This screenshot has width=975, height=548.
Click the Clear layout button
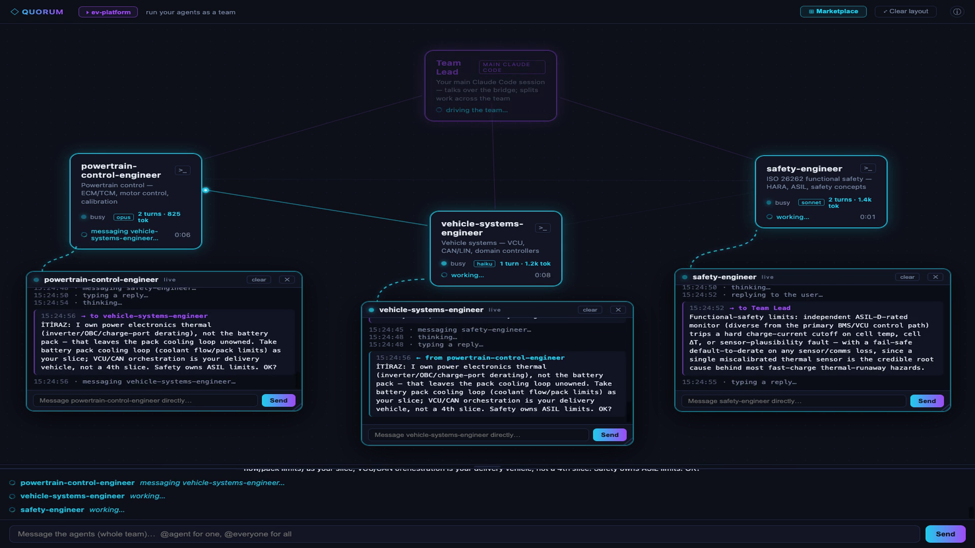pyautogui.click(x=905, y=11)
